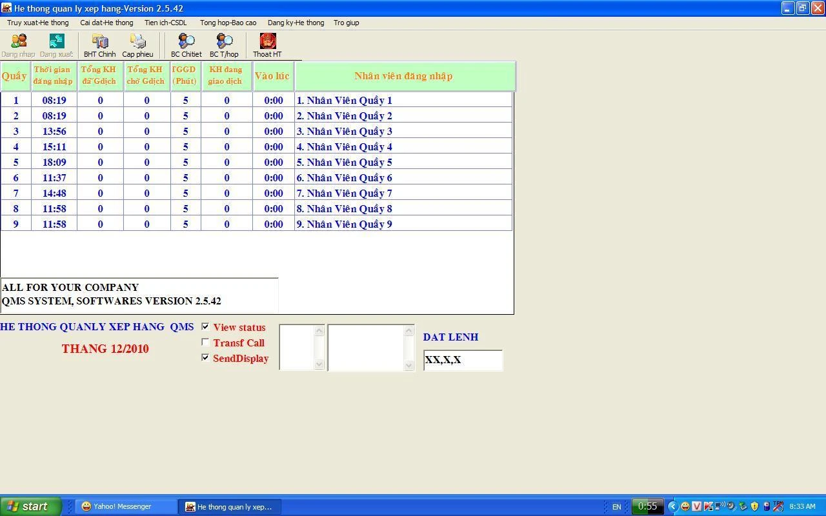Uncheck the SendDisplay checkbox
The width and height of the screenshot is (826, 516).
[205, 358]
